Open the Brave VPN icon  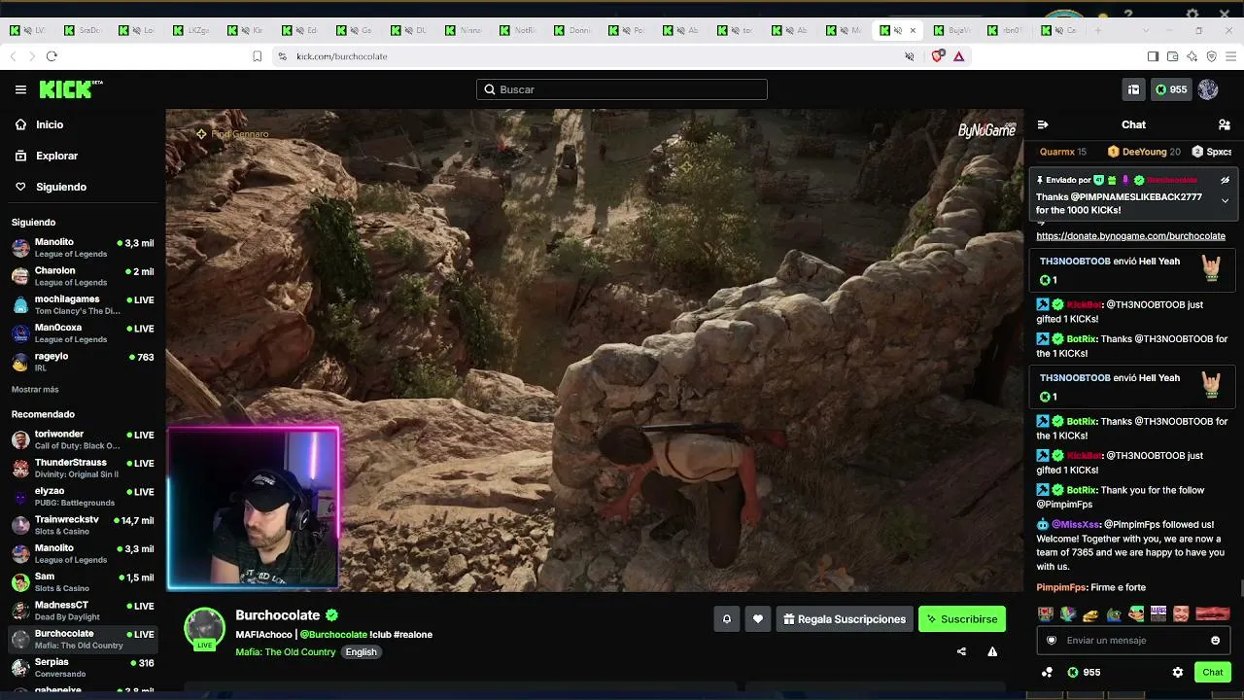coord(1211,56)
